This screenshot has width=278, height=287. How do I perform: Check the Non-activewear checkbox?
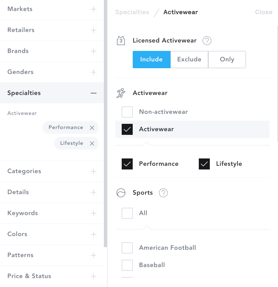127,112
